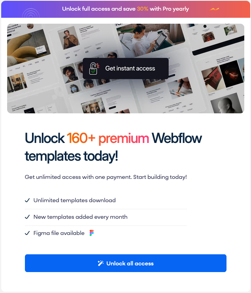Click the concentric circles decoration in banner
The image size is (251, 293).
[31, 13]
